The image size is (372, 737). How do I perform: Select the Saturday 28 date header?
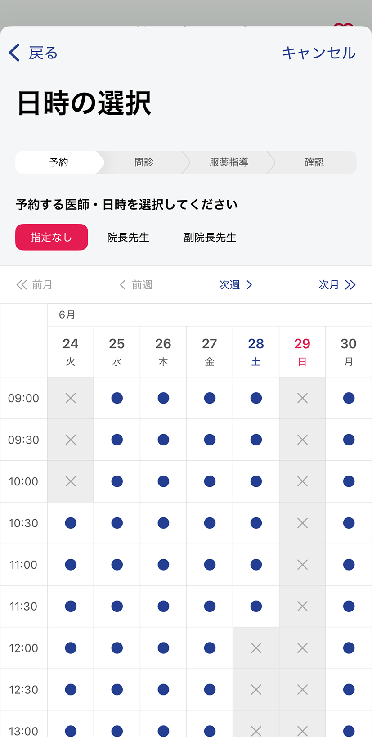coord(256,351)
